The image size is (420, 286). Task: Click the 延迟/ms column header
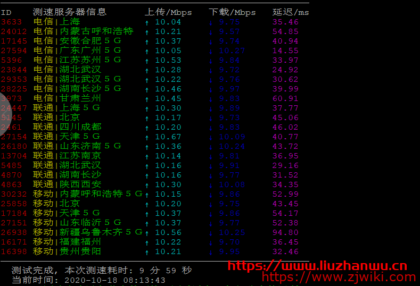click(290, 12)
